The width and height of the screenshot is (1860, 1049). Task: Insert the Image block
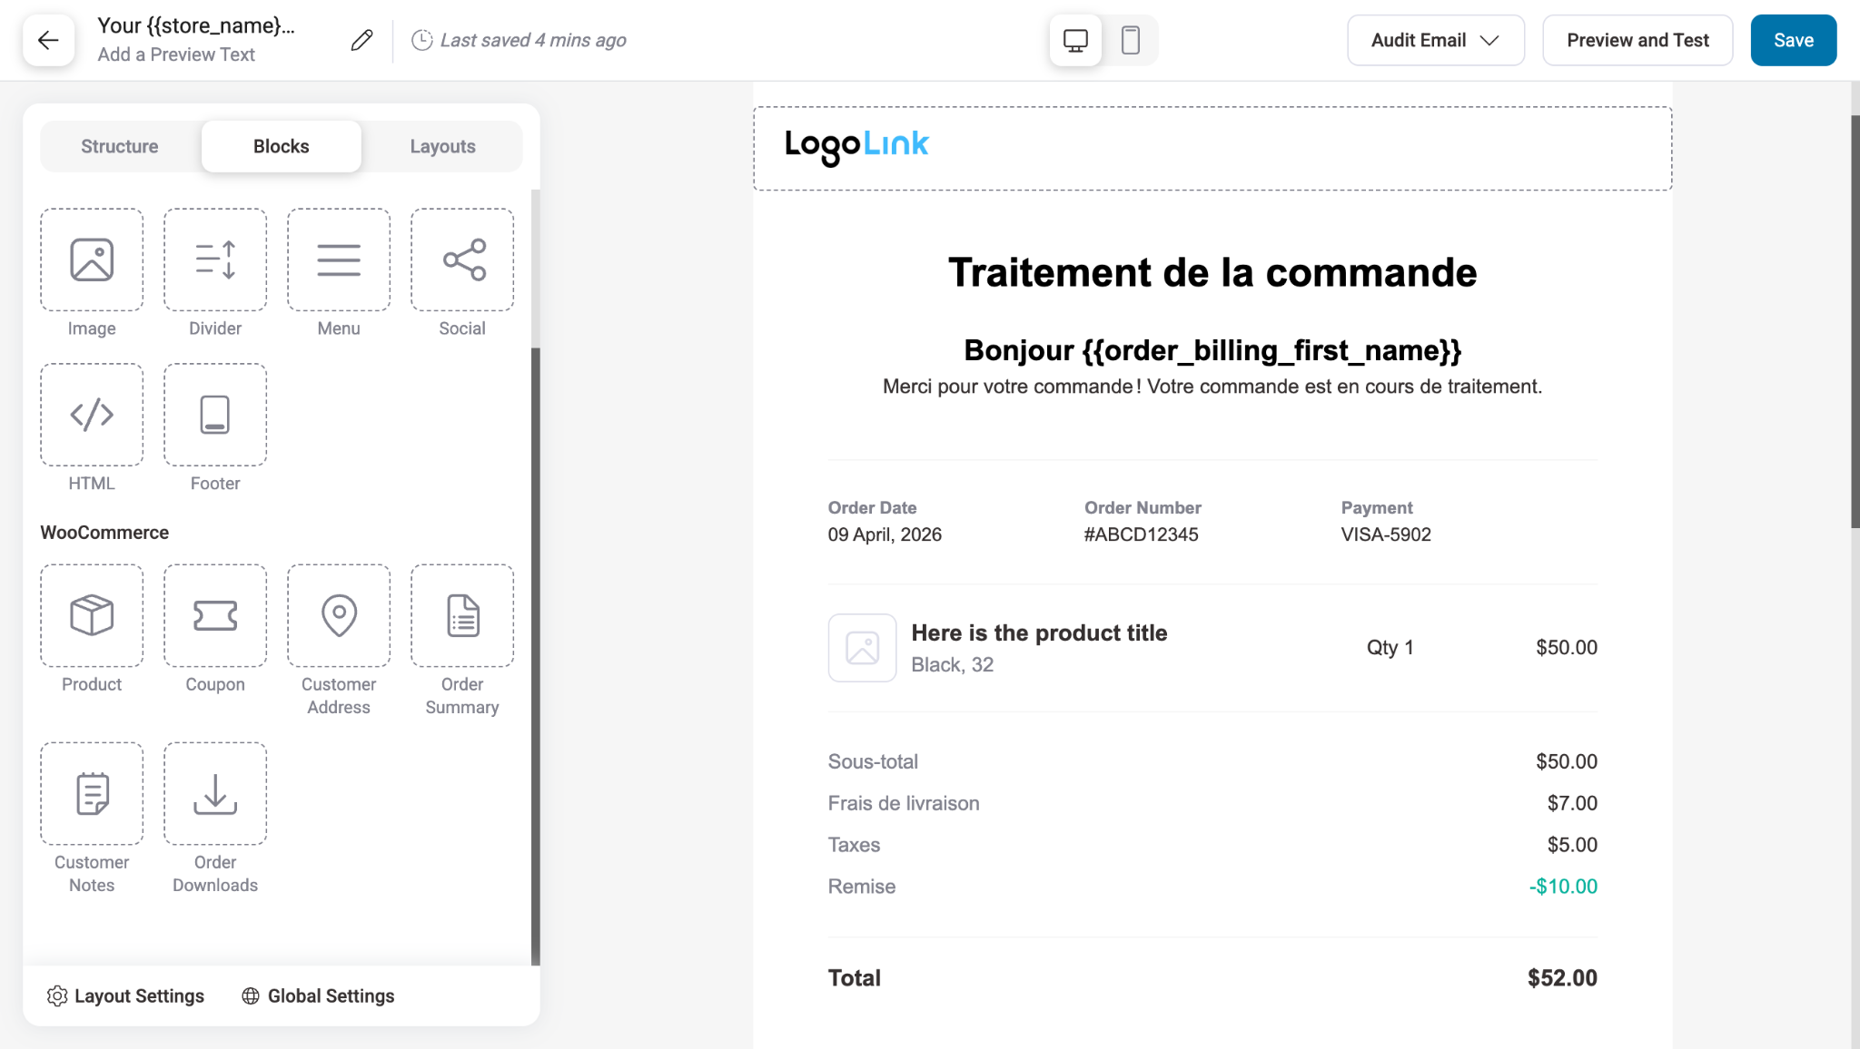click(91, 260)
